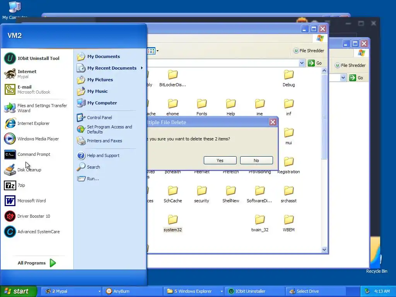Select the SchCache folder
Viewport: 396px width, 297px height.
(173, 195)
